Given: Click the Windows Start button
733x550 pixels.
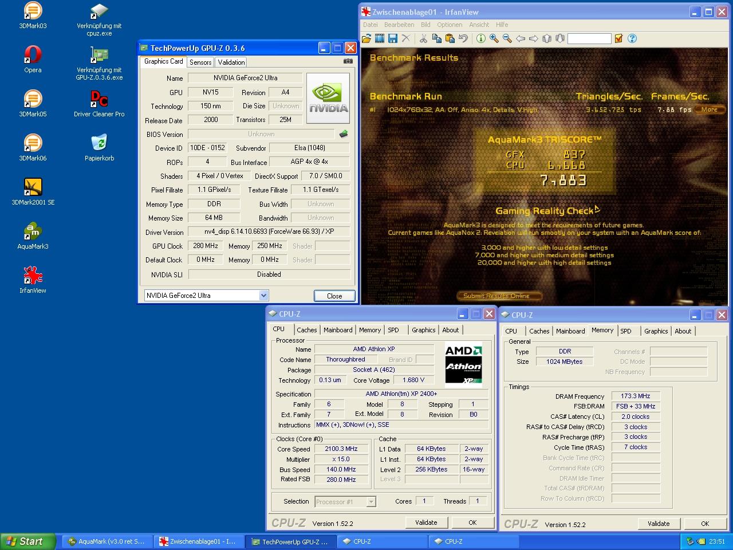Looking at the screenshot, I should point(28,541).
